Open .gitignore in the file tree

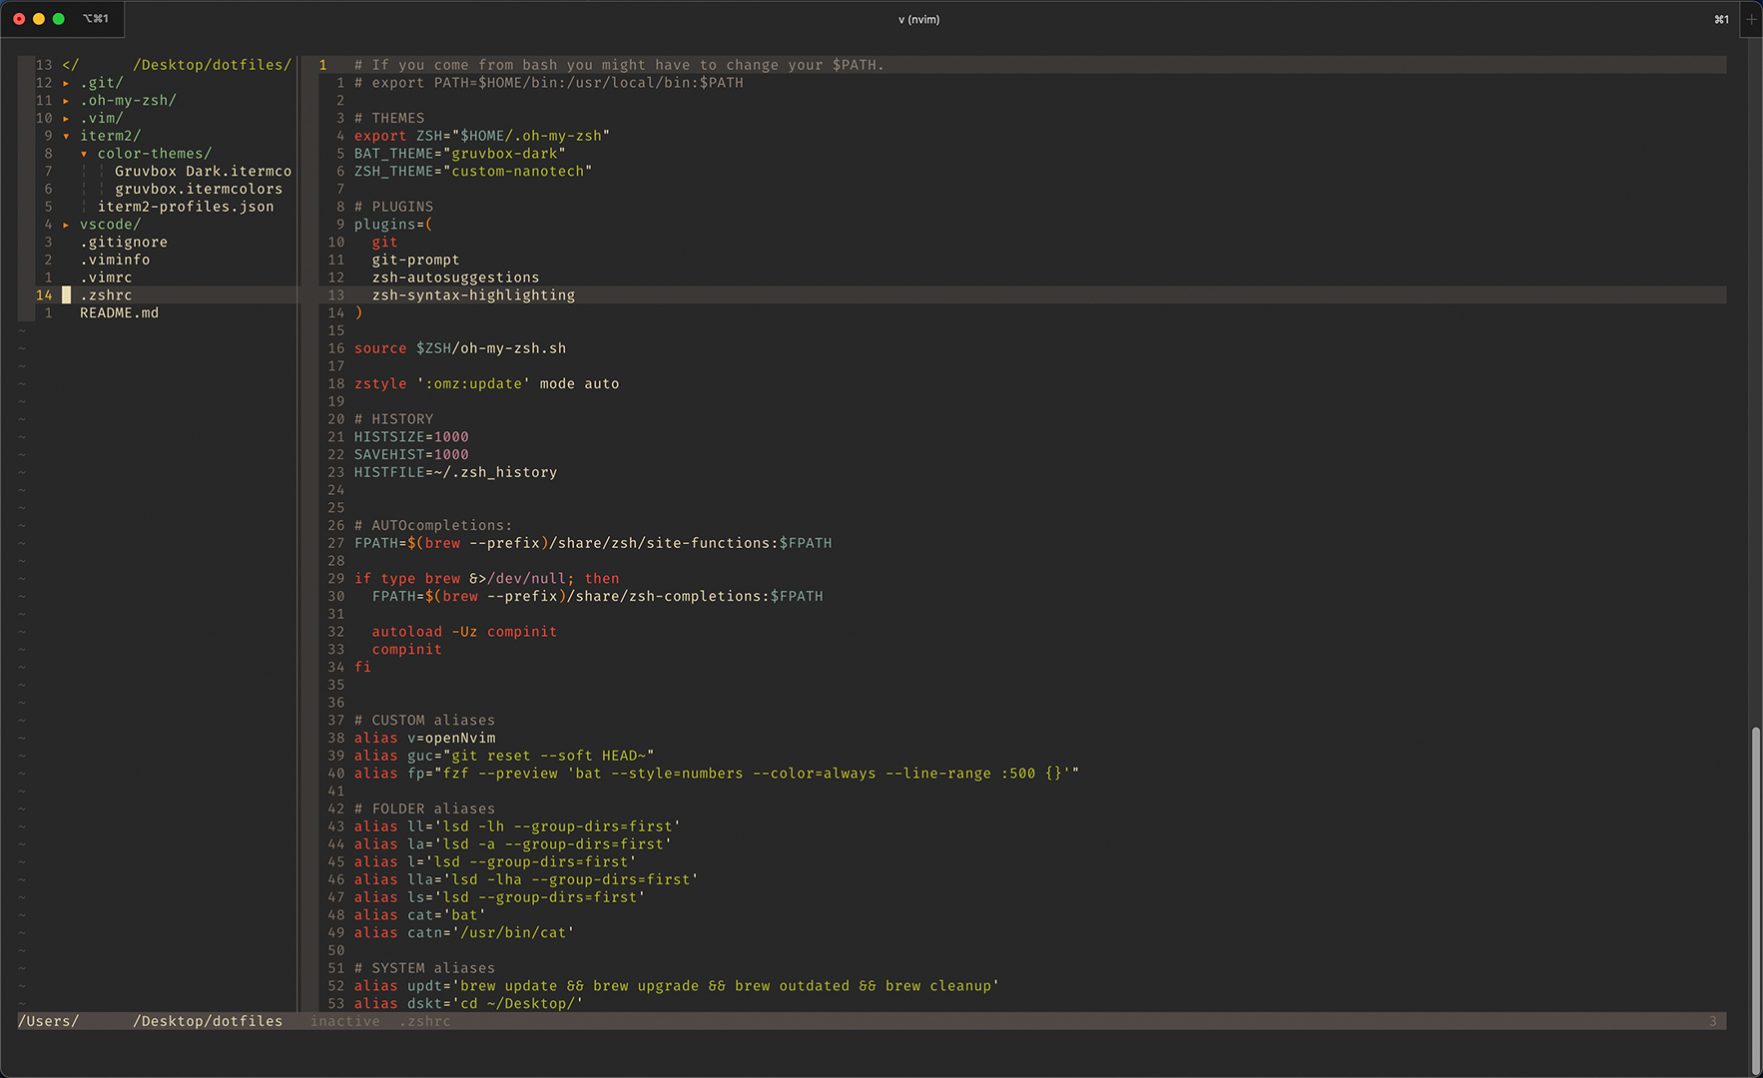[124, 243]
